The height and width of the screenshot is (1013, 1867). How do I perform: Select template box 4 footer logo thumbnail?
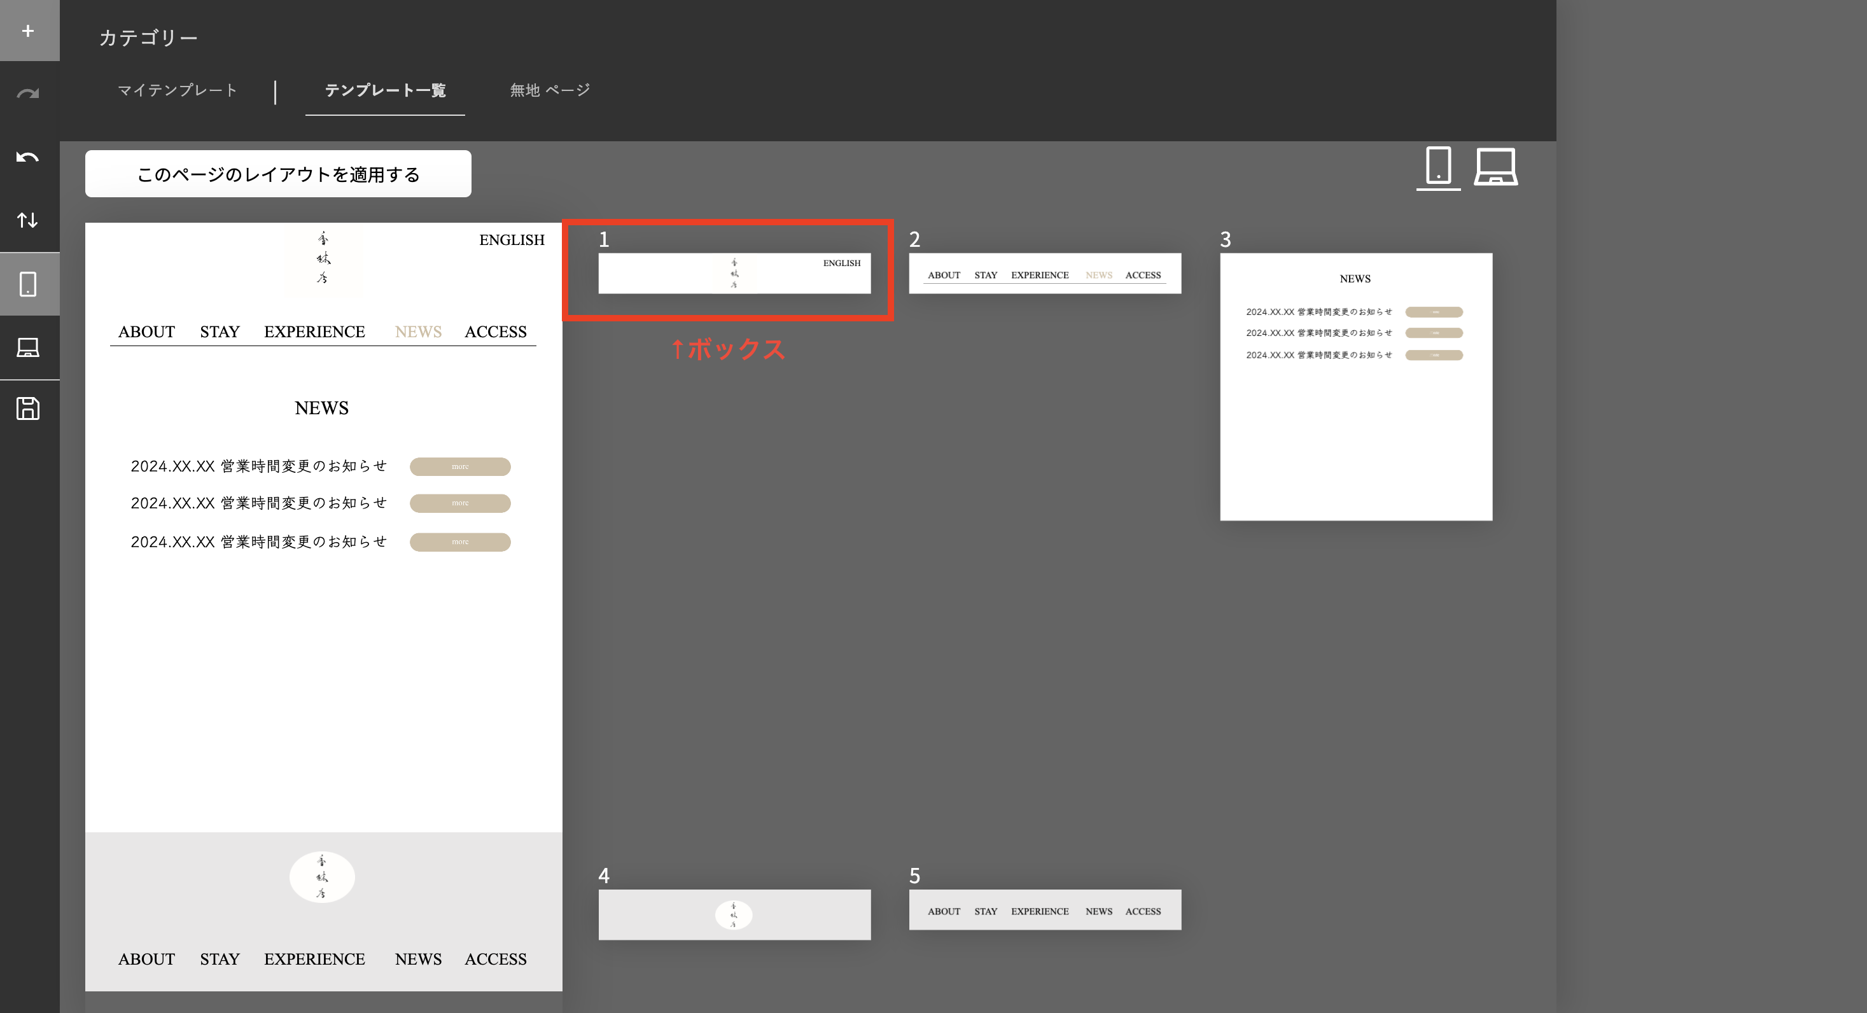coord(734,914)
